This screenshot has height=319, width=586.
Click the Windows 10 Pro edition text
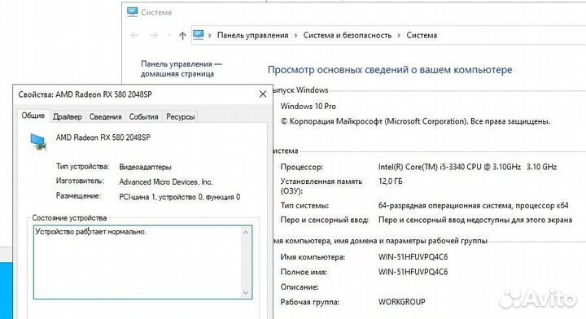[x=308, y=106]
